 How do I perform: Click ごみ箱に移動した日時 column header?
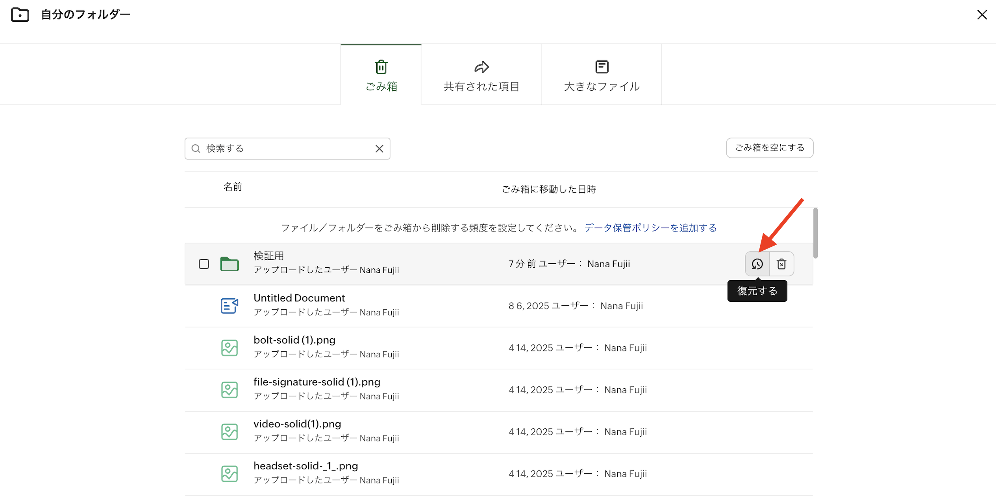[x=548, y=189]
